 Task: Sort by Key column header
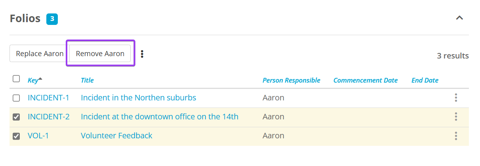coord(33,80)
